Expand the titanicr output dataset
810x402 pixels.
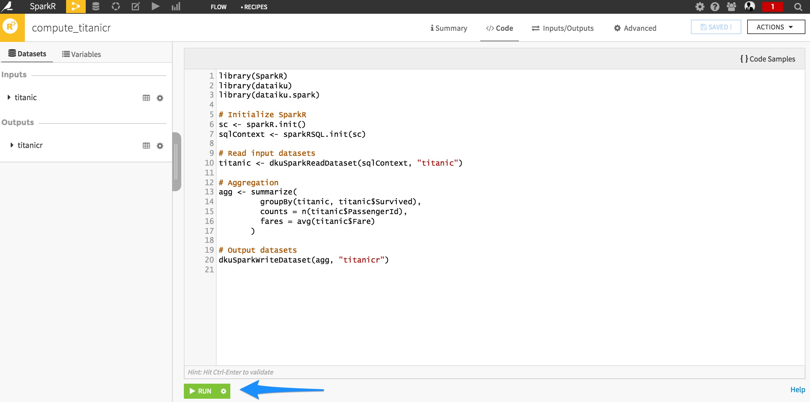(x=12, y=145)
